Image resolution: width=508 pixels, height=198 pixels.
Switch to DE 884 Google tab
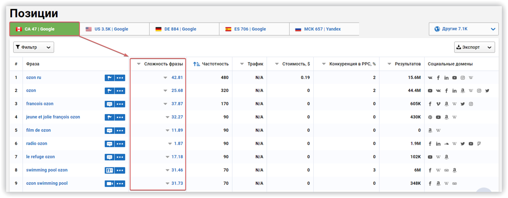(x=184, y=29)
